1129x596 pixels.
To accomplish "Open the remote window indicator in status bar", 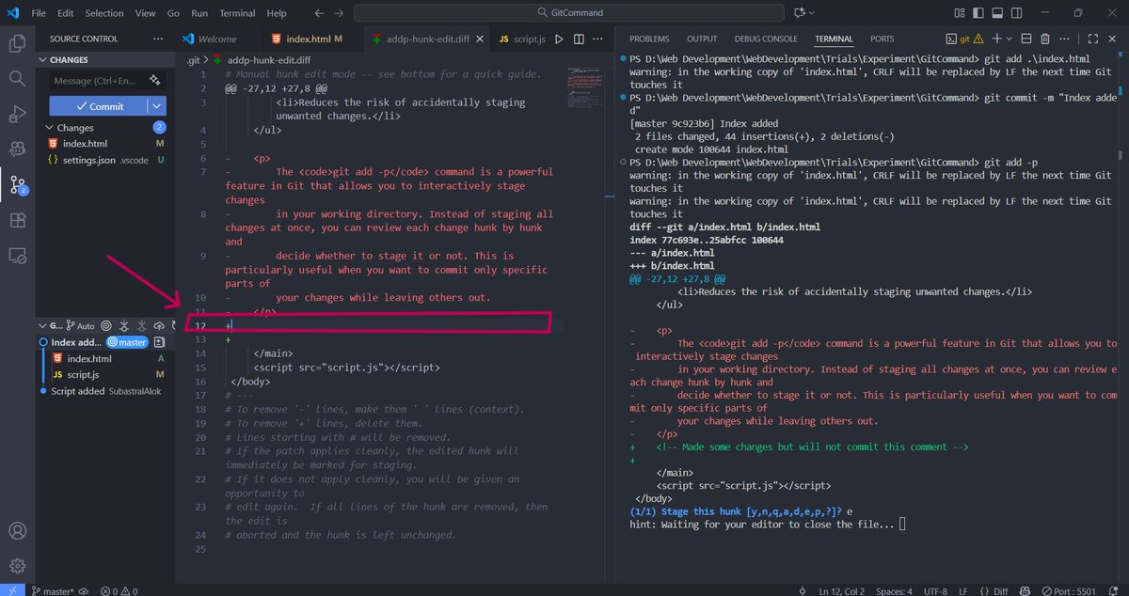I will pos(10,591).
